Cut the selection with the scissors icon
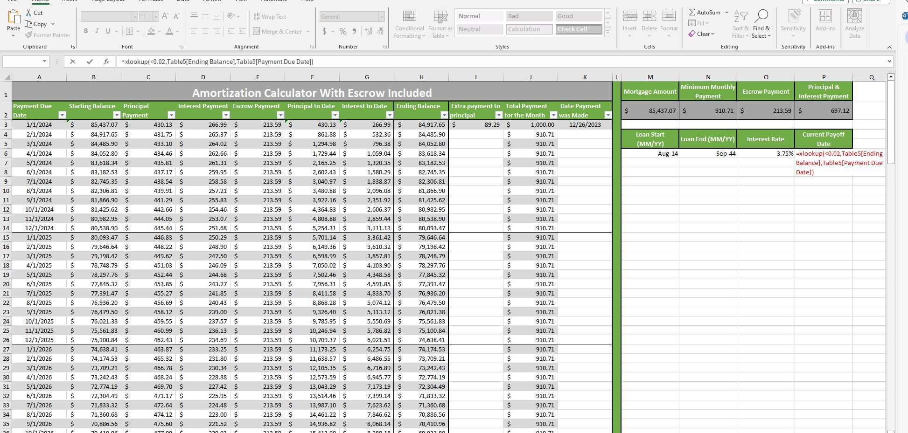This screenshot has width=908, height=433. coord(29,13)
